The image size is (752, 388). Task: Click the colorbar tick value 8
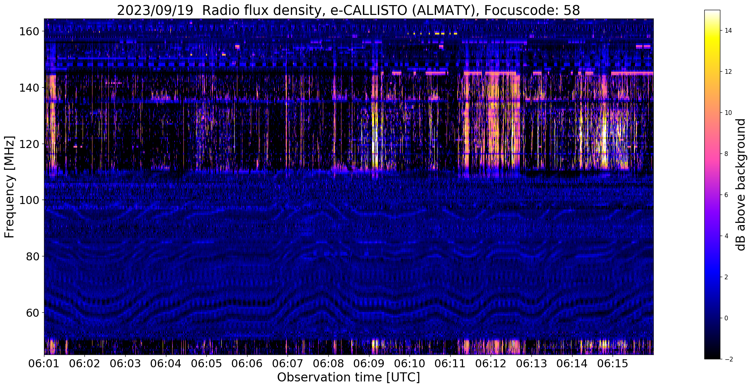tap(727, 154)
